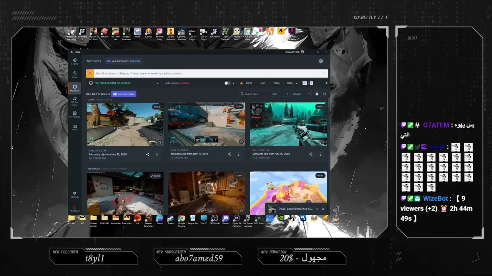
Task: Expand the Yesterday Call of Duty +2 more filter
Action: point(114,169)
